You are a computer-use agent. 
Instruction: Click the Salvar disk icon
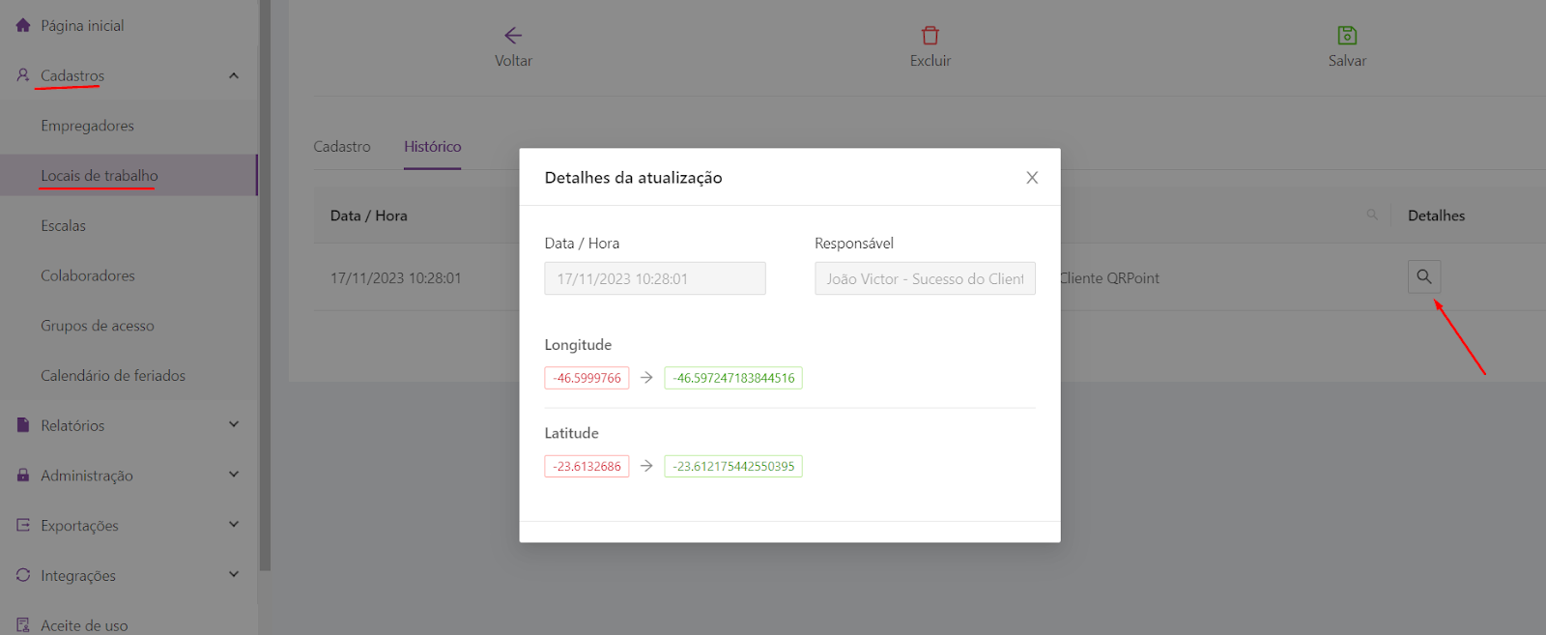coord(1347,36)
